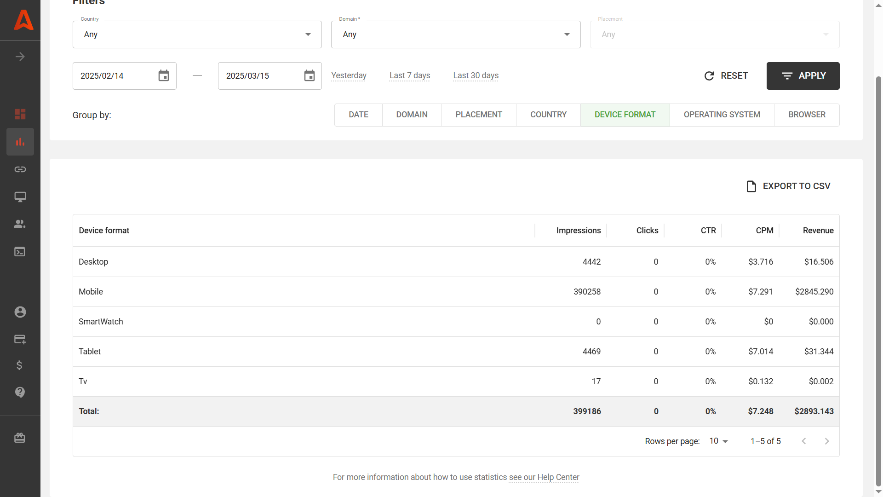The image size is (883, 497).
Task: Open the help question mark icon
Action: (x=20, y=392)
